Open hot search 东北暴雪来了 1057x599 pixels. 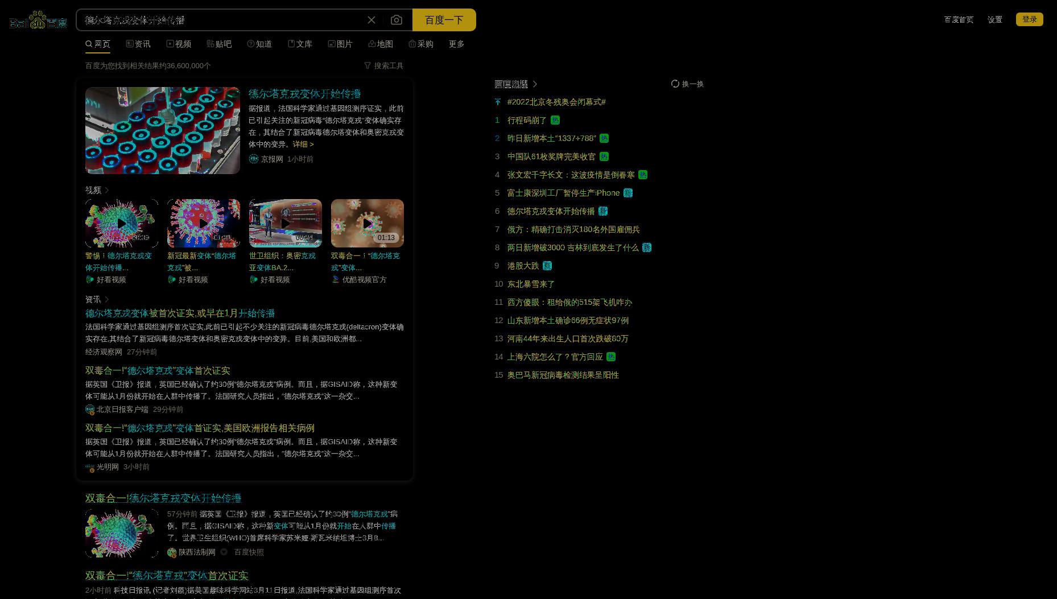(531, 284)
